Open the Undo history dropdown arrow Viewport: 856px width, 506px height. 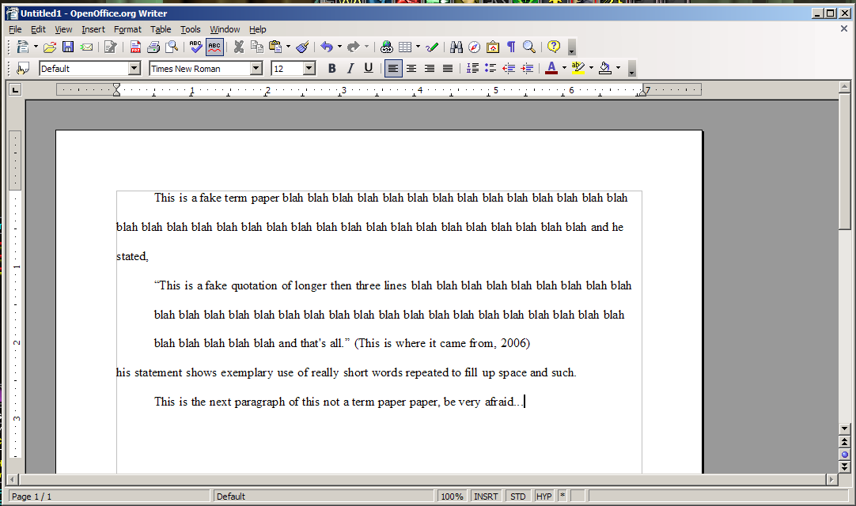click(339, 47)
